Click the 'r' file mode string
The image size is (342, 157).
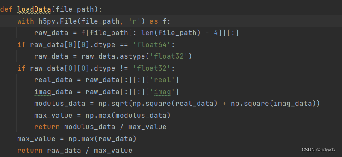click(135, 21)
